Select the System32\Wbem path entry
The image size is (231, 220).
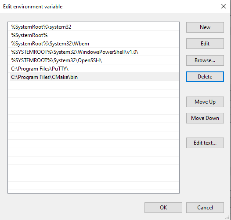94,44
